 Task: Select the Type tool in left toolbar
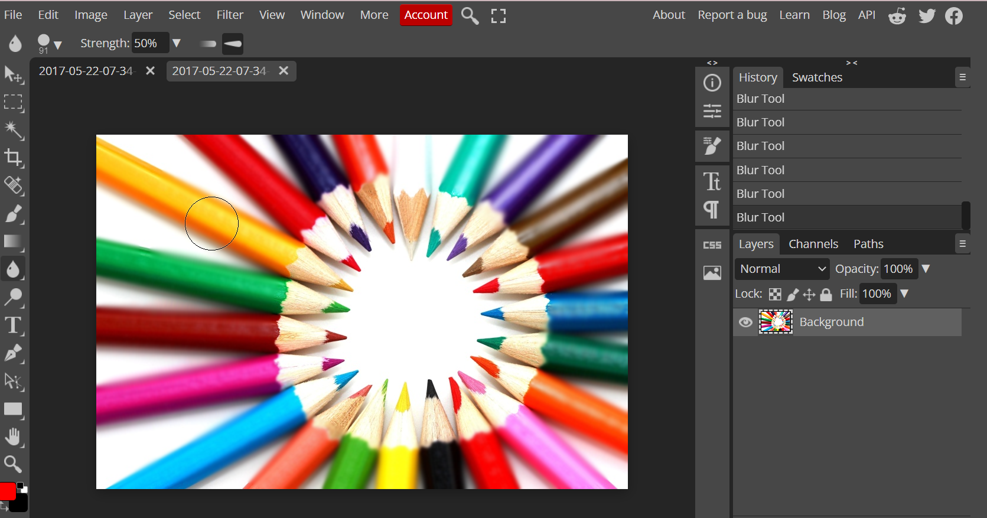[x=13, y=325]
